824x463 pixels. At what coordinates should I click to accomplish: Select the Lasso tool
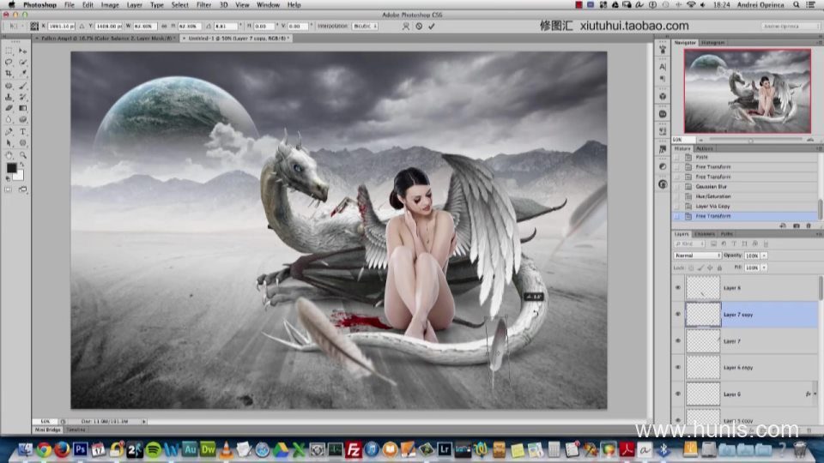click(x=9, y=62)
